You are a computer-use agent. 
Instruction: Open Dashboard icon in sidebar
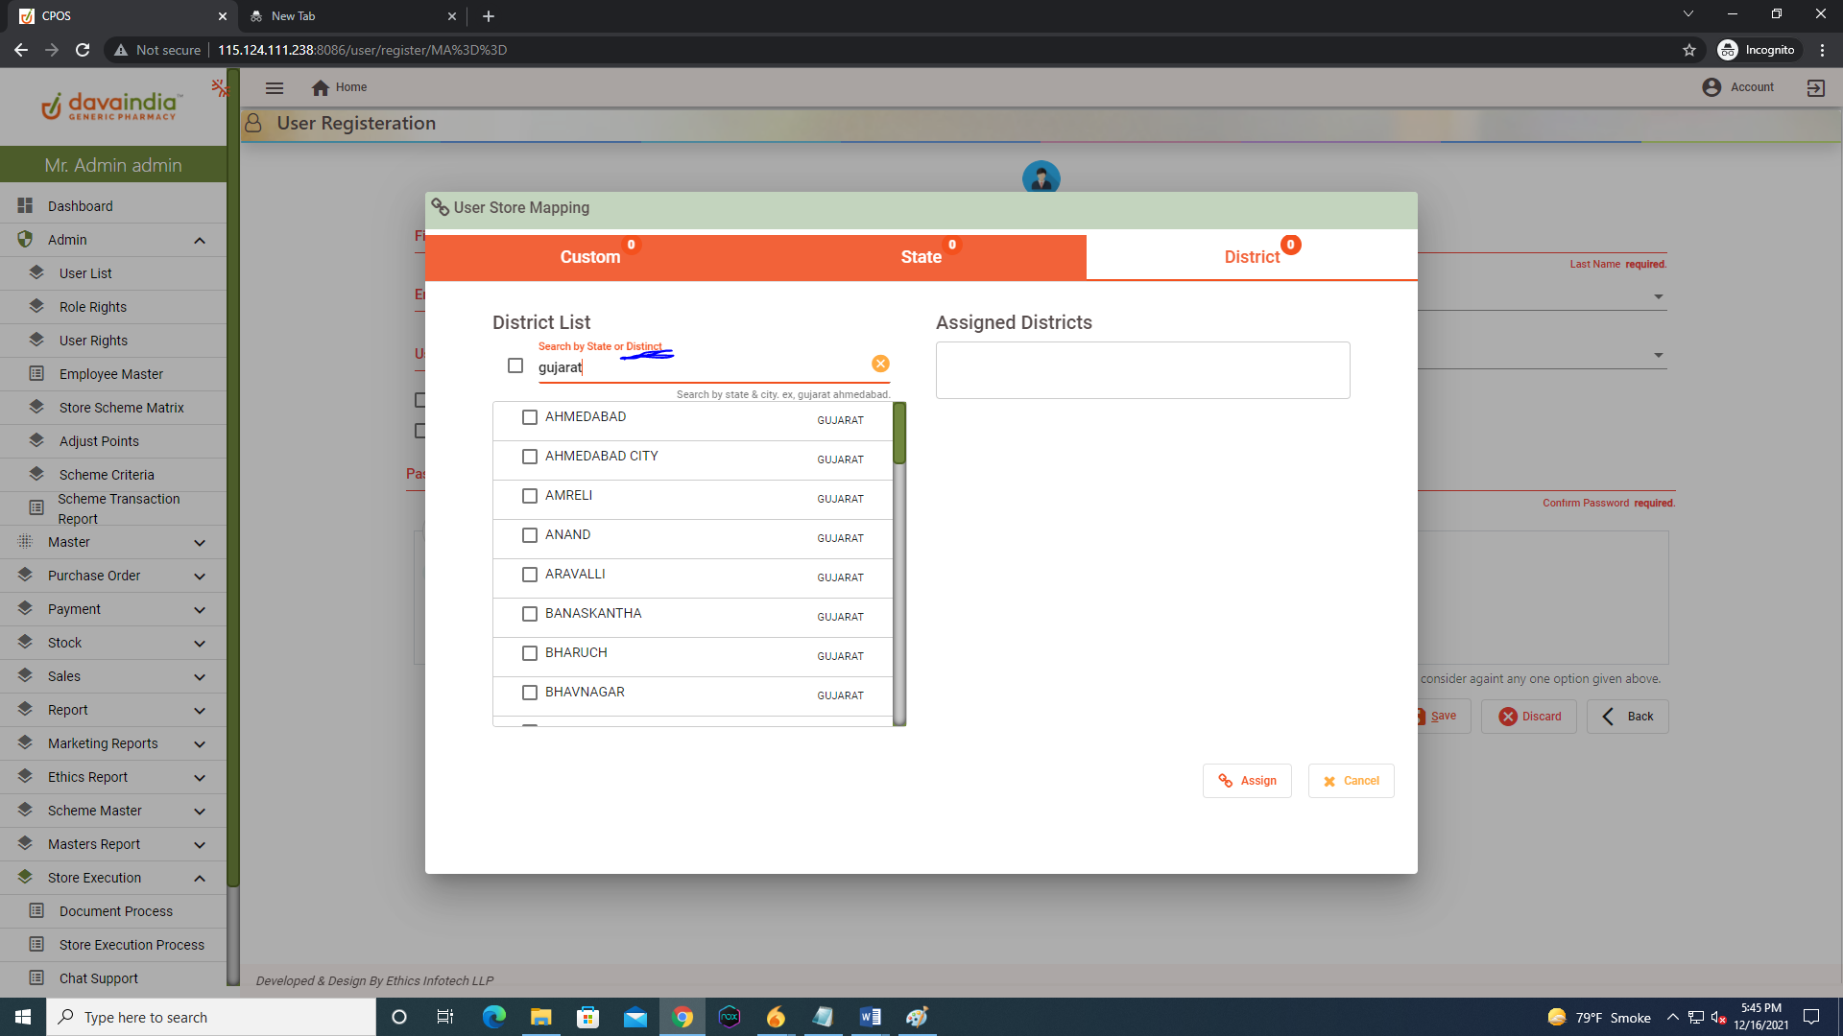point(25,205)
